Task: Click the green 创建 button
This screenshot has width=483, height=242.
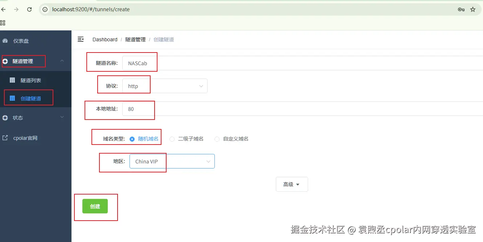Action: click(95, 206)
